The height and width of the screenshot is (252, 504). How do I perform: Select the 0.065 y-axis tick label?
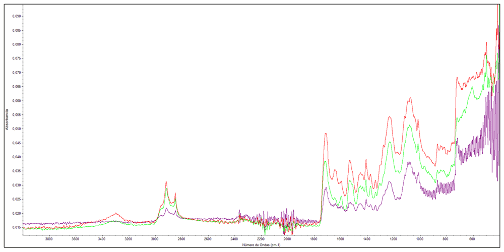(16, 87)
